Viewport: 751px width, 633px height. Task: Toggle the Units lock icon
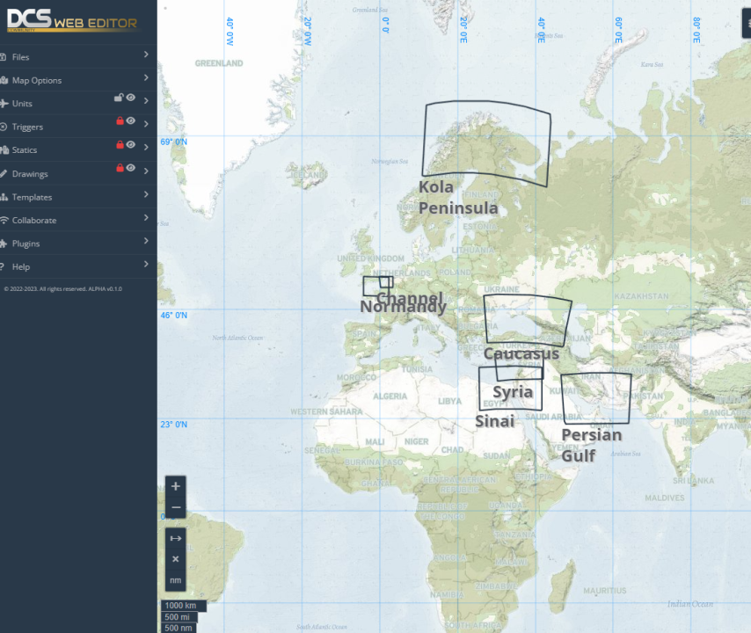pos(119,98)
